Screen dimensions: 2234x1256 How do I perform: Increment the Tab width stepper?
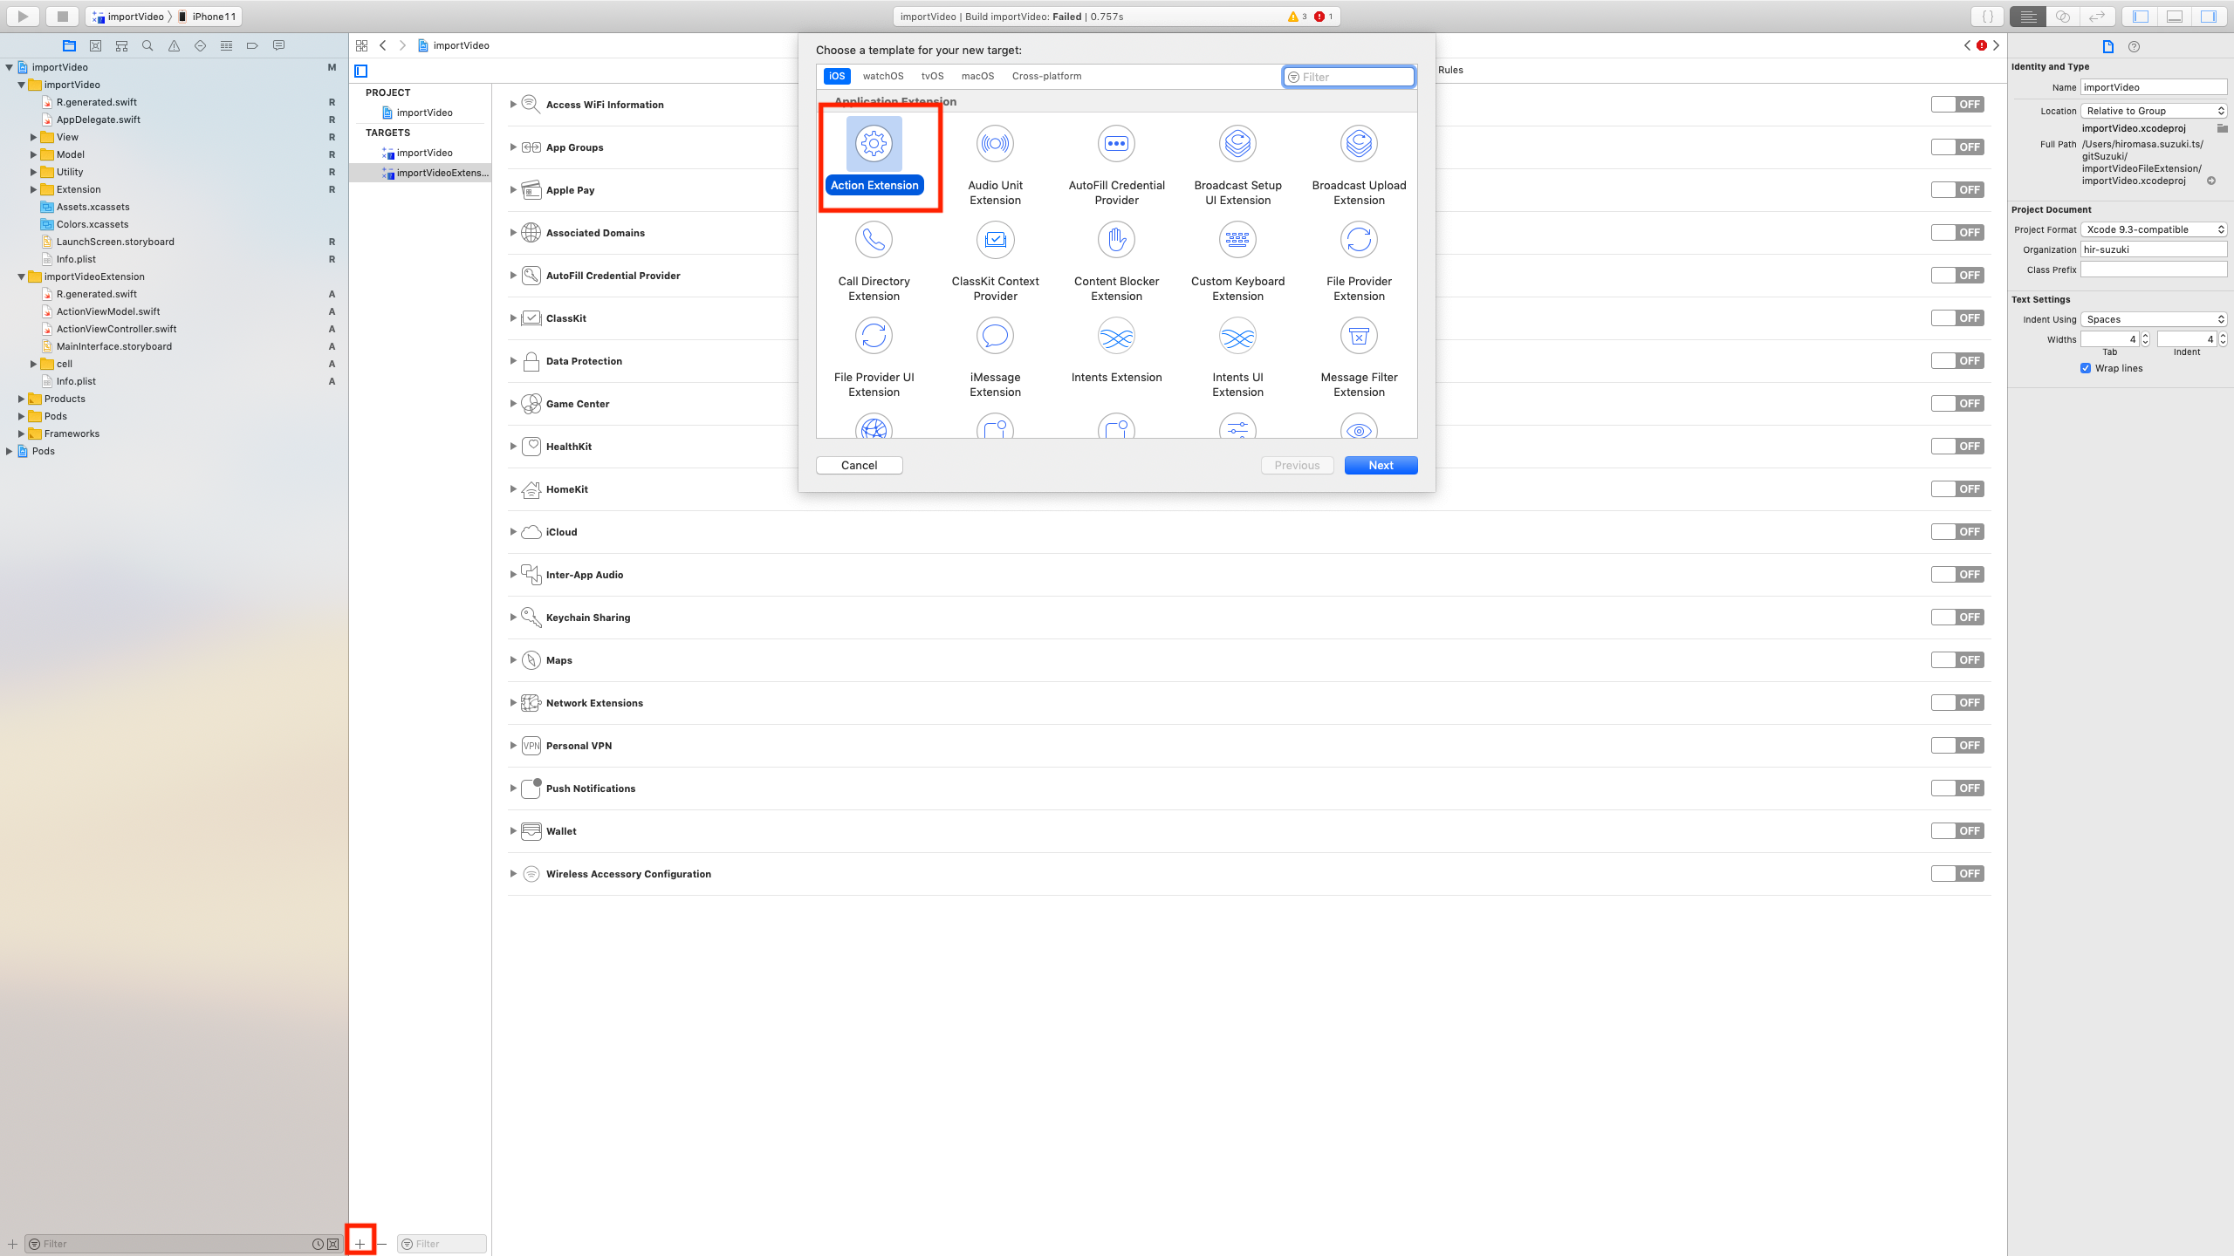(2145, 335)
